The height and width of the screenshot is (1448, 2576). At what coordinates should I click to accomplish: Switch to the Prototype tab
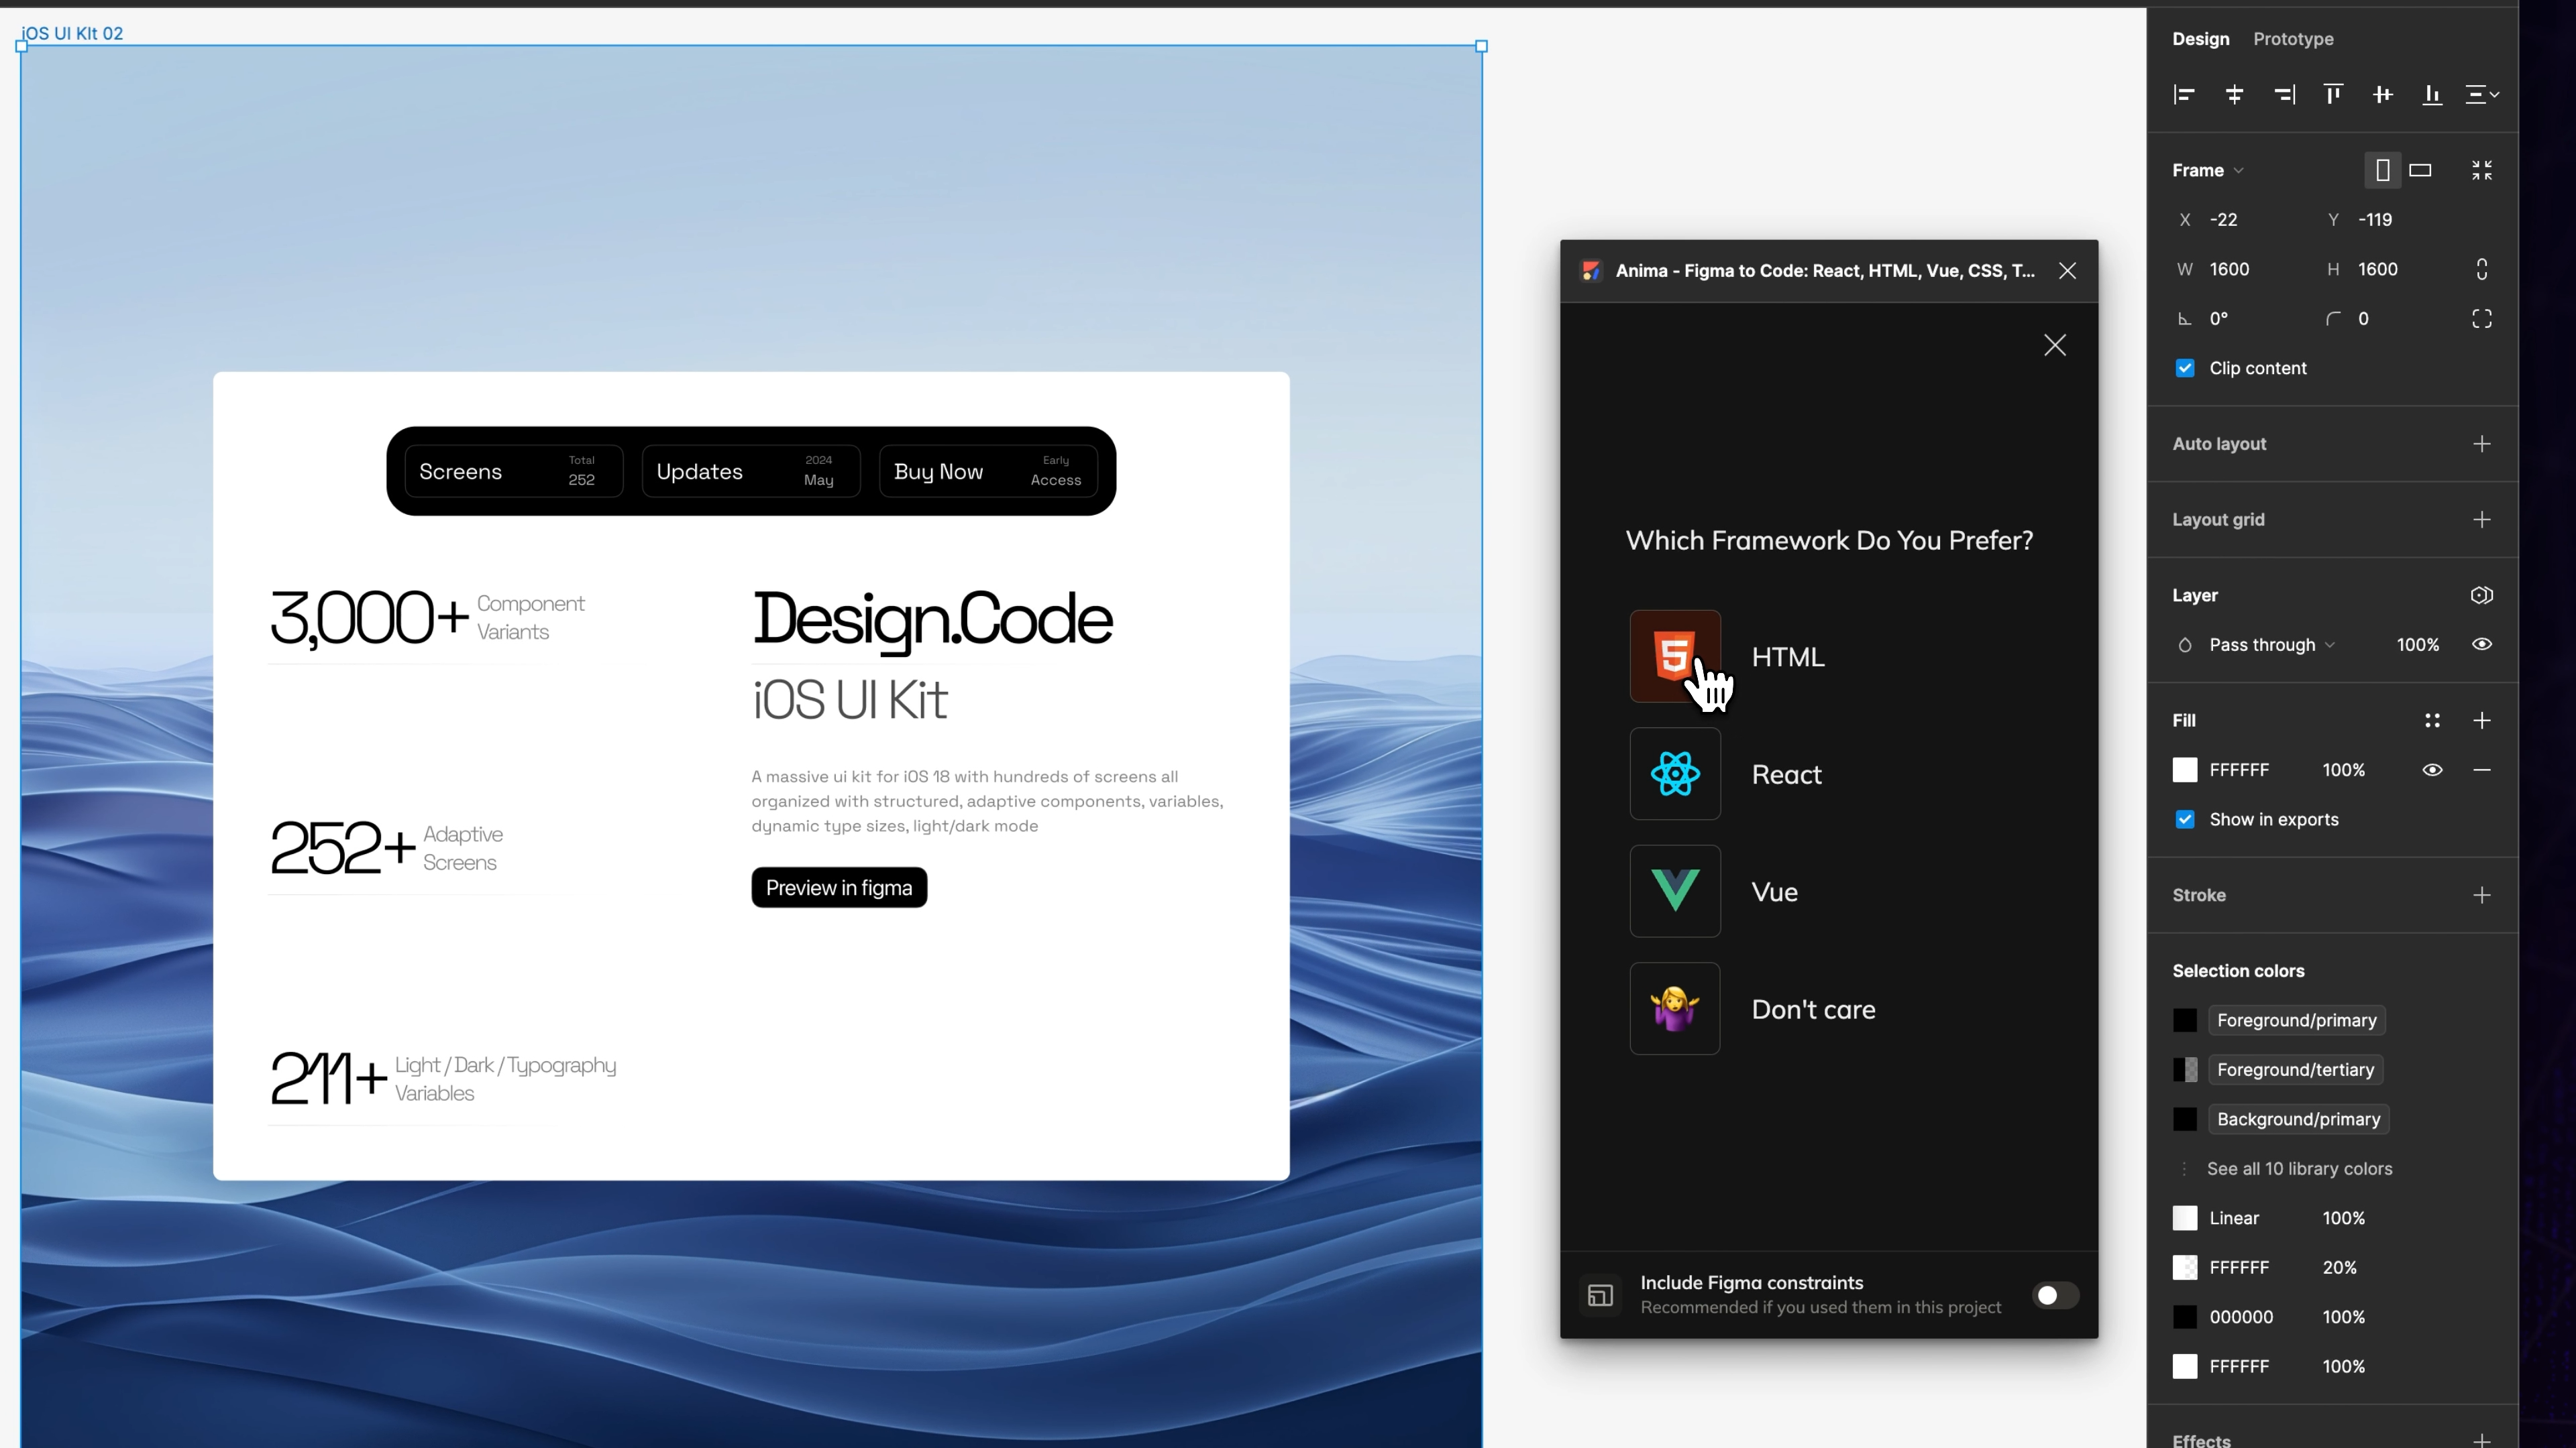pyautogui.click(x=2292, y=39)
